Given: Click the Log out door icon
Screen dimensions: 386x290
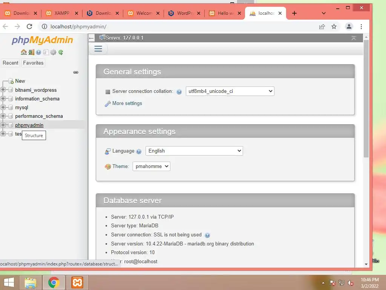Looking at the screenshot, I should click(x=31, y=52).
